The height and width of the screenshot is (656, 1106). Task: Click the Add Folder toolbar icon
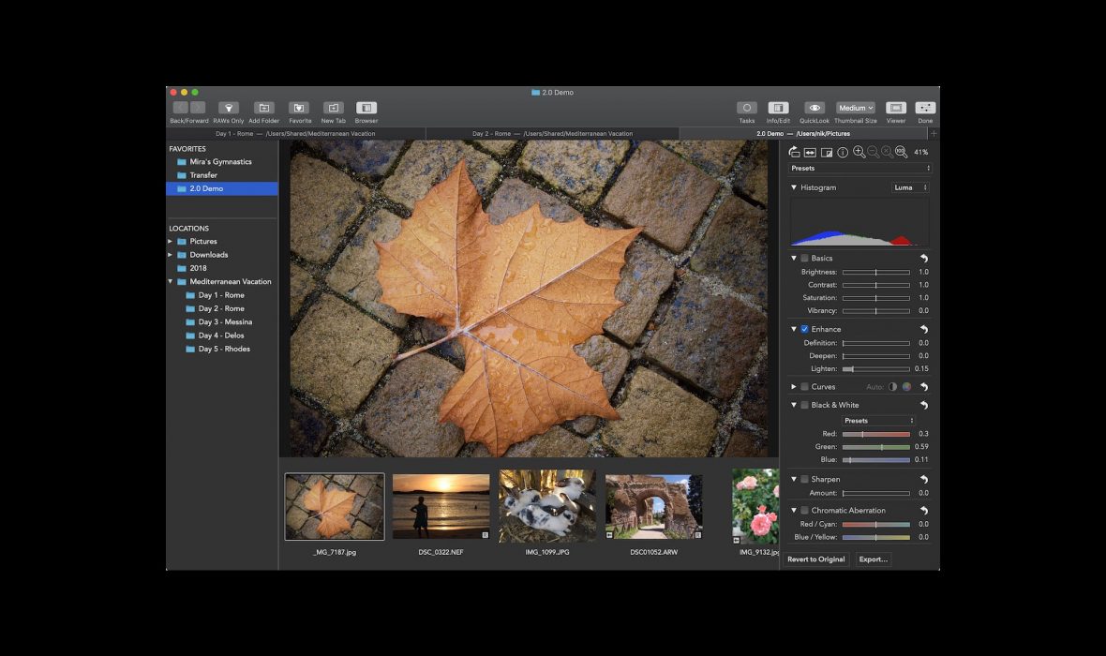(x=264, y=108)
